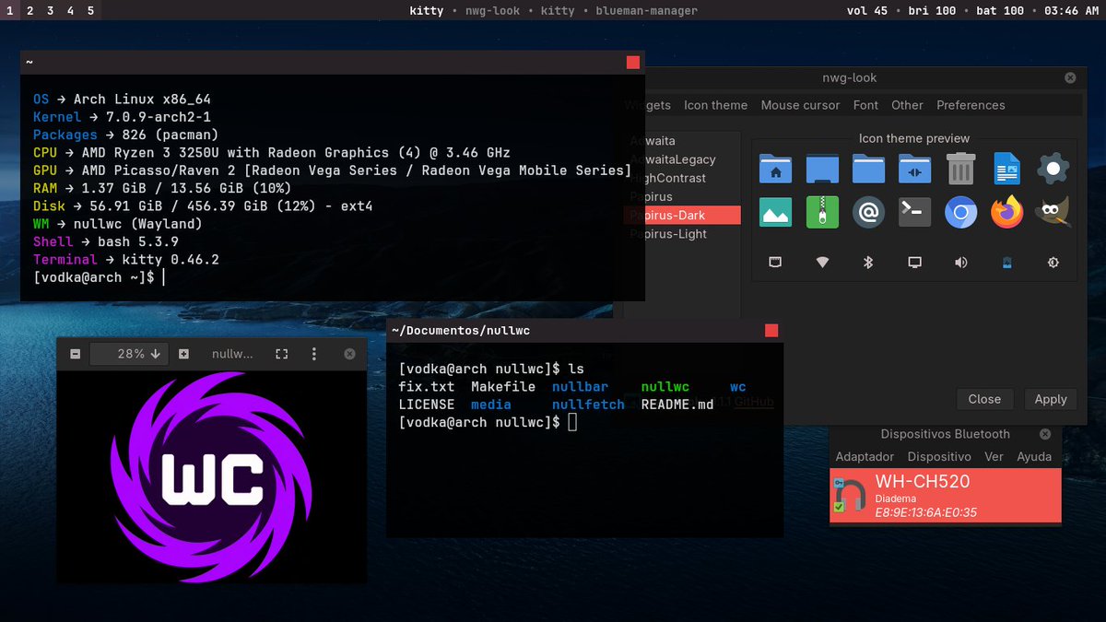Click the Apply button in nwg-look
This screenshot has height=622, width=1106.
coord(1050,399)
